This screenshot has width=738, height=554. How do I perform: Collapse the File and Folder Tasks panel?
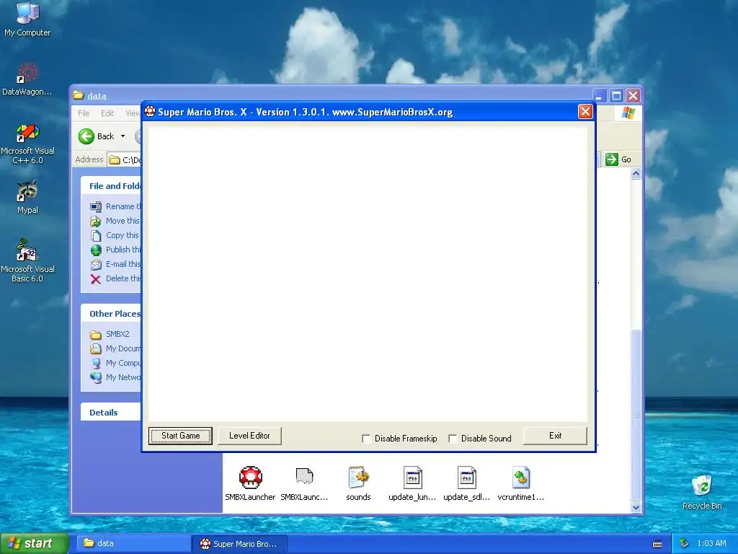pyautogui.click(x=111, y=185)
